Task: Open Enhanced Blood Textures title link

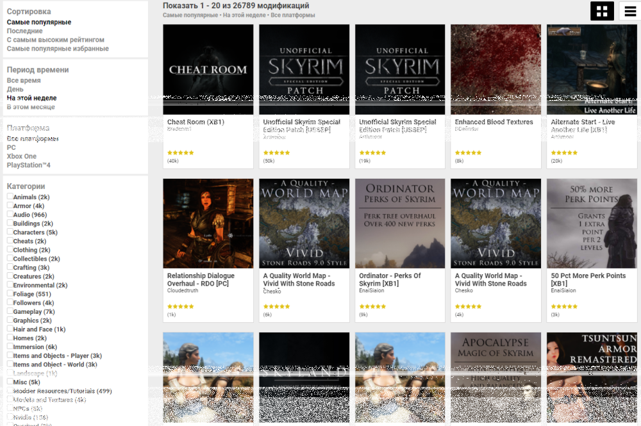Action: (x=494, y=122)
